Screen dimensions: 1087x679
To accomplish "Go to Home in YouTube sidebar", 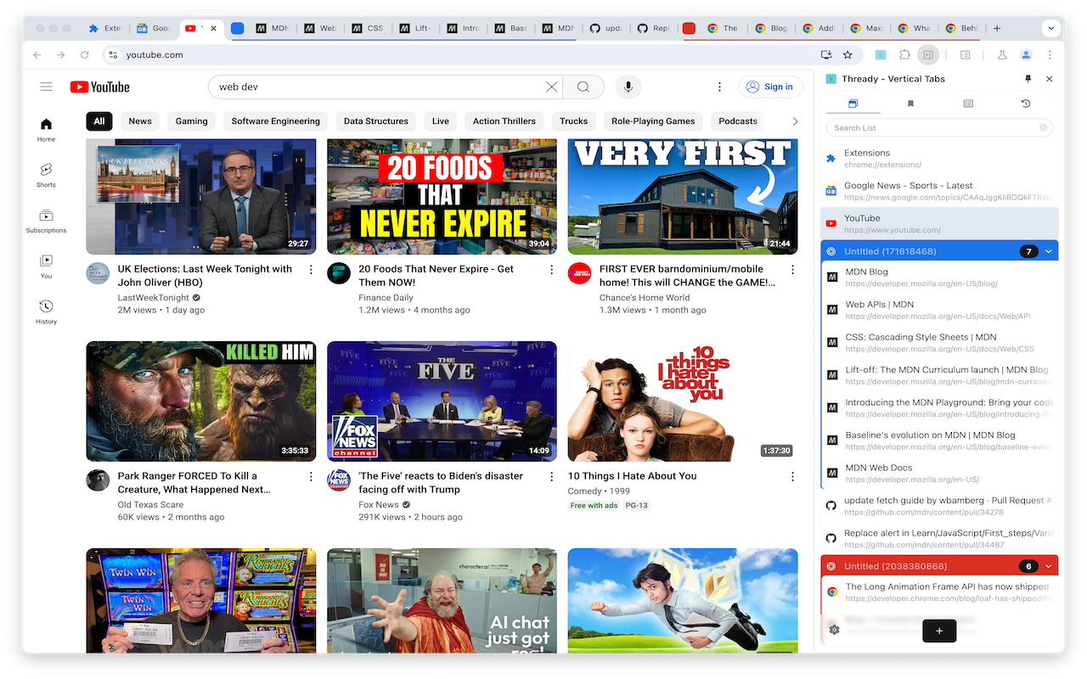I will tap(46, 130).
